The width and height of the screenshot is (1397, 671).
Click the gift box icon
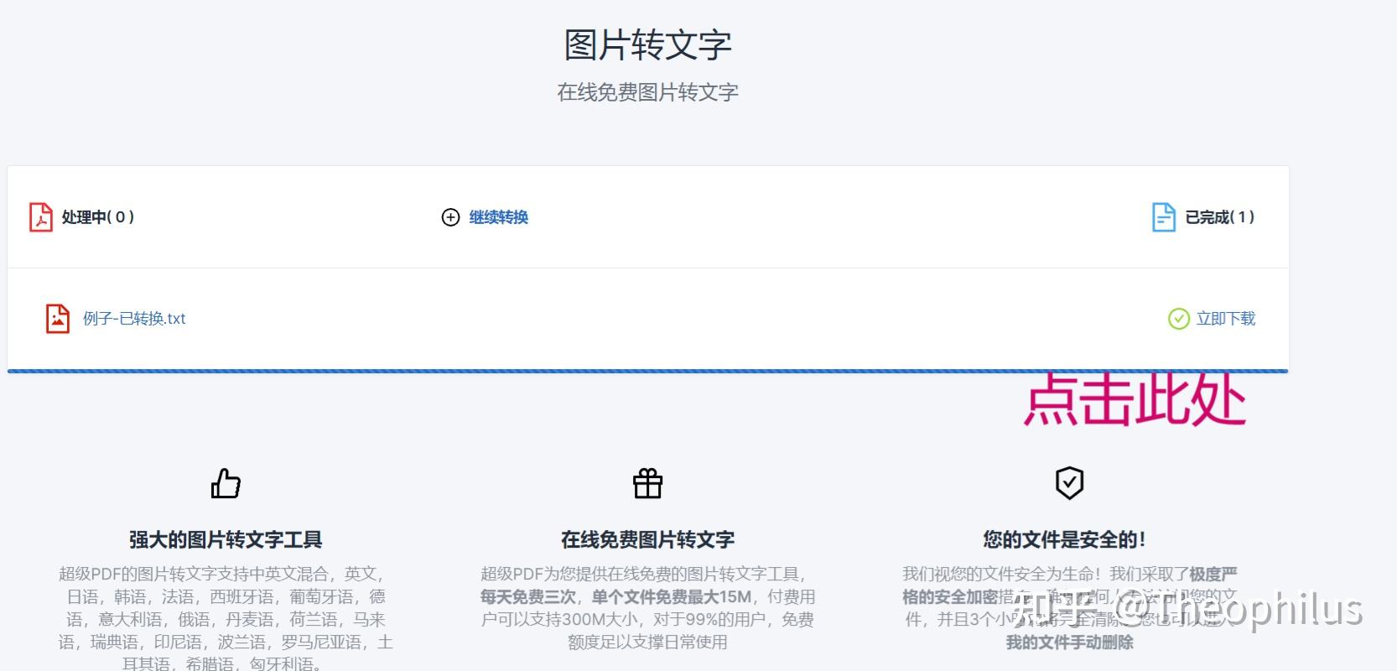click(647, 483)
